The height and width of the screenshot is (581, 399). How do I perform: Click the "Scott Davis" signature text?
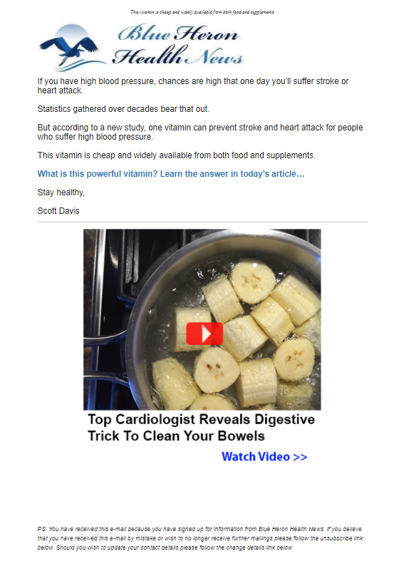(58, 211)
